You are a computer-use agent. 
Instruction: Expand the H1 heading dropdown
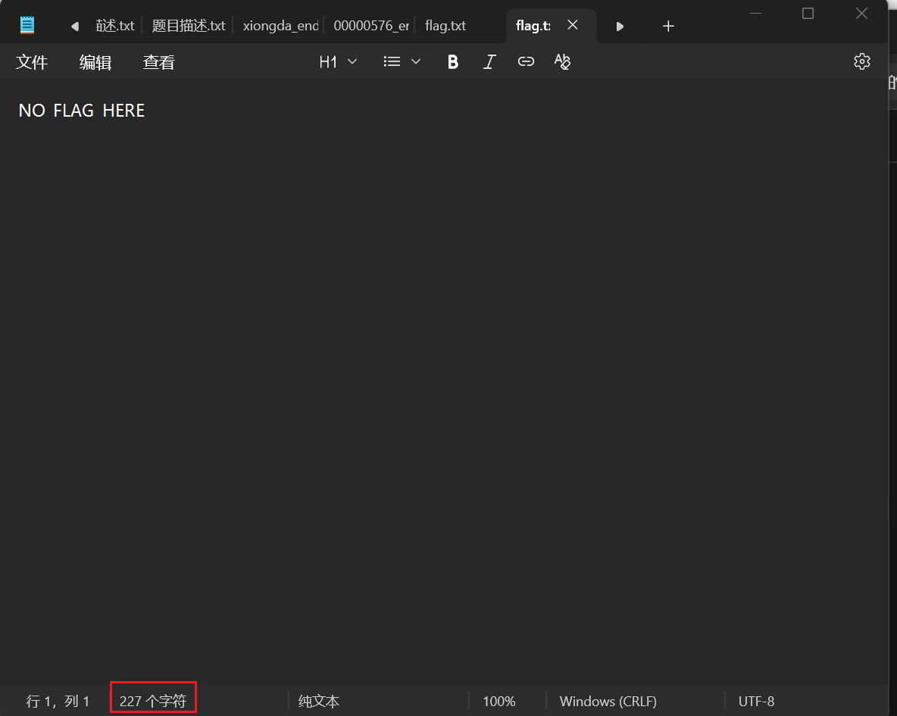coord(338,62)
